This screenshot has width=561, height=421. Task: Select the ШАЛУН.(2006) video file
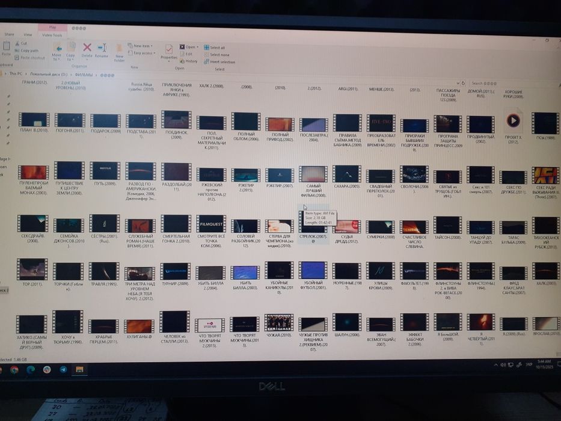[346, 325]
